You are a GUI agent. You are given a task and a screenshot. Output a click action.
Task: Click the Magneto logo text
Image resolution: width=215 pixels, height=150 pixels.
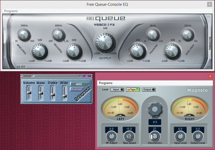[197, 90]
